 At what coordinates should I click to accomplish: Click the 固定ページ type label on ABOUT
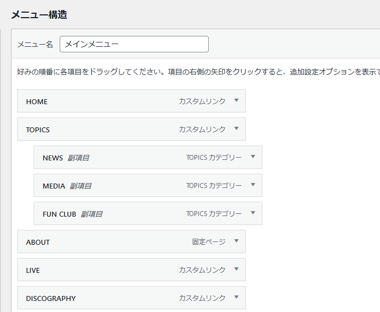point(209,242)
